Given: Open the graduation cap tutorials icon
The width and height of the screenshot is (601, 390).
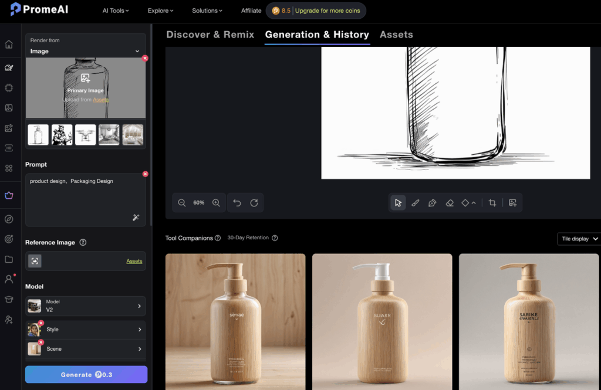Looking at the screenshot, I should pyautogui.click(x=9, y=299).
